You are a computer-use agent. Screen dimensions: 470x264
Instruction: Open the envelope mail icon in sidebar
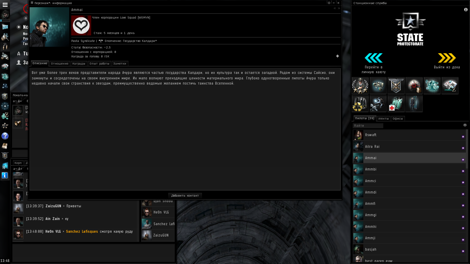click(x=5, y=26)
